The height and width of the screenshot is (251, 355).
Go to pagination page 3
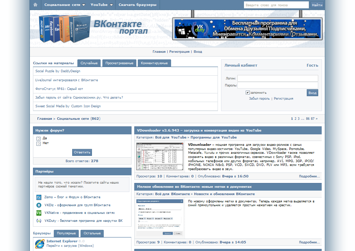(299, 119)
